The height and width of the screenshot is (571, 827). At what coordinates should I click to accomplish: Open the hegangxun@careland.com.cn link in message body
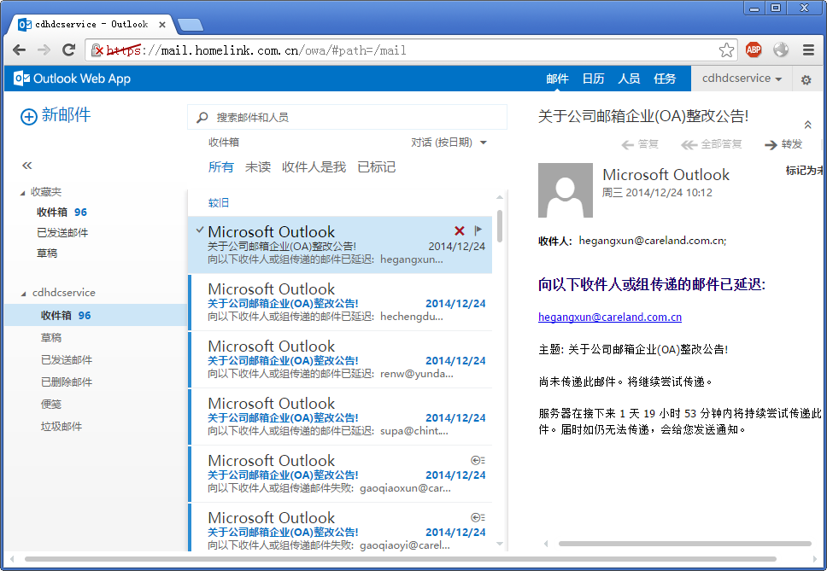coord(610,318)
